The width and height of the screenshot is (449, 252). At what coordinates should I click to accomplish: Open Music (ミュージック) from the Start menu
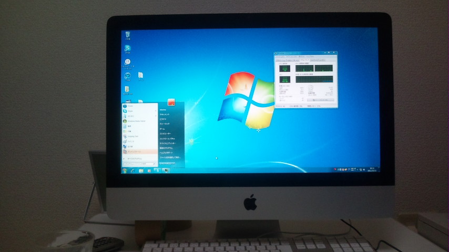[x=165, y=124]
